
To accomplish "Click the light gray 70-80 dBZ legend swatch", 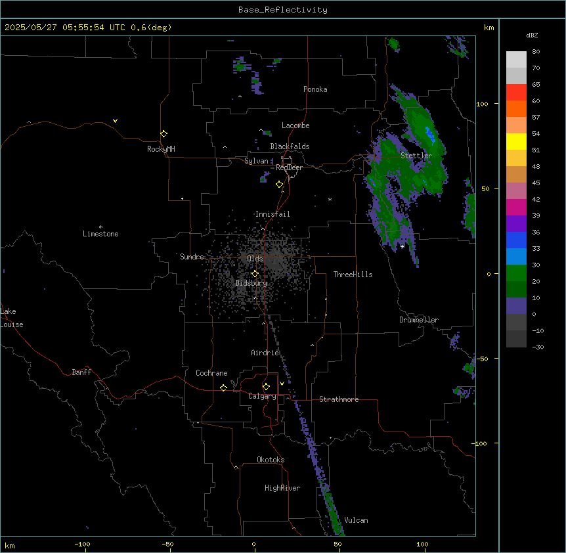I will [516, 59].
